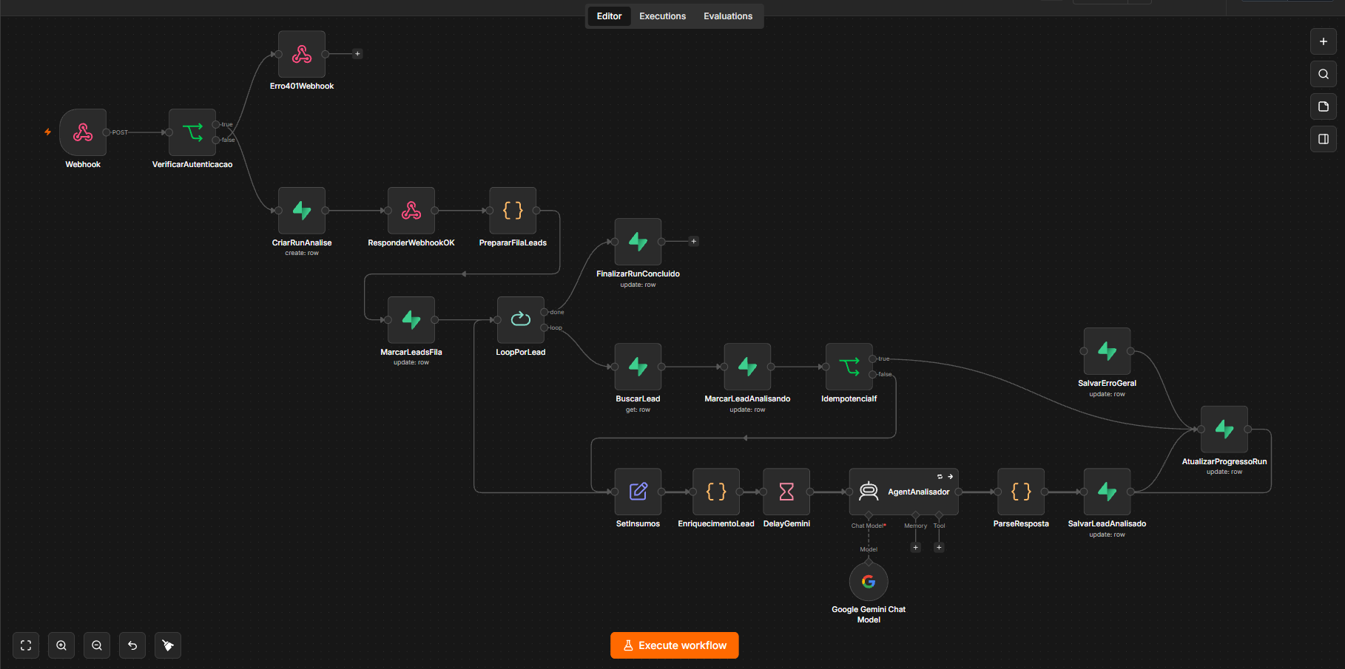Screen dimensions: 1345x669
Task: Select the CriarRunAnalise node
Action: click(x=302, y=211)
